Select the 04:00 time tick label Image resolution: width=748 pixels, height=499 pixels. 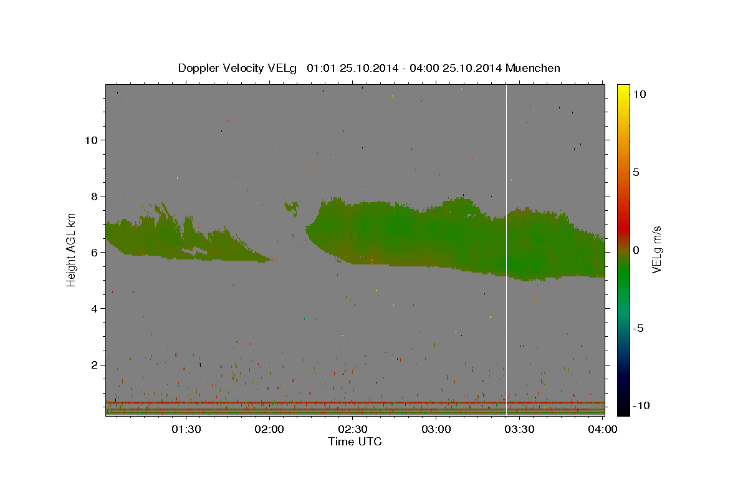coord(603,429)
